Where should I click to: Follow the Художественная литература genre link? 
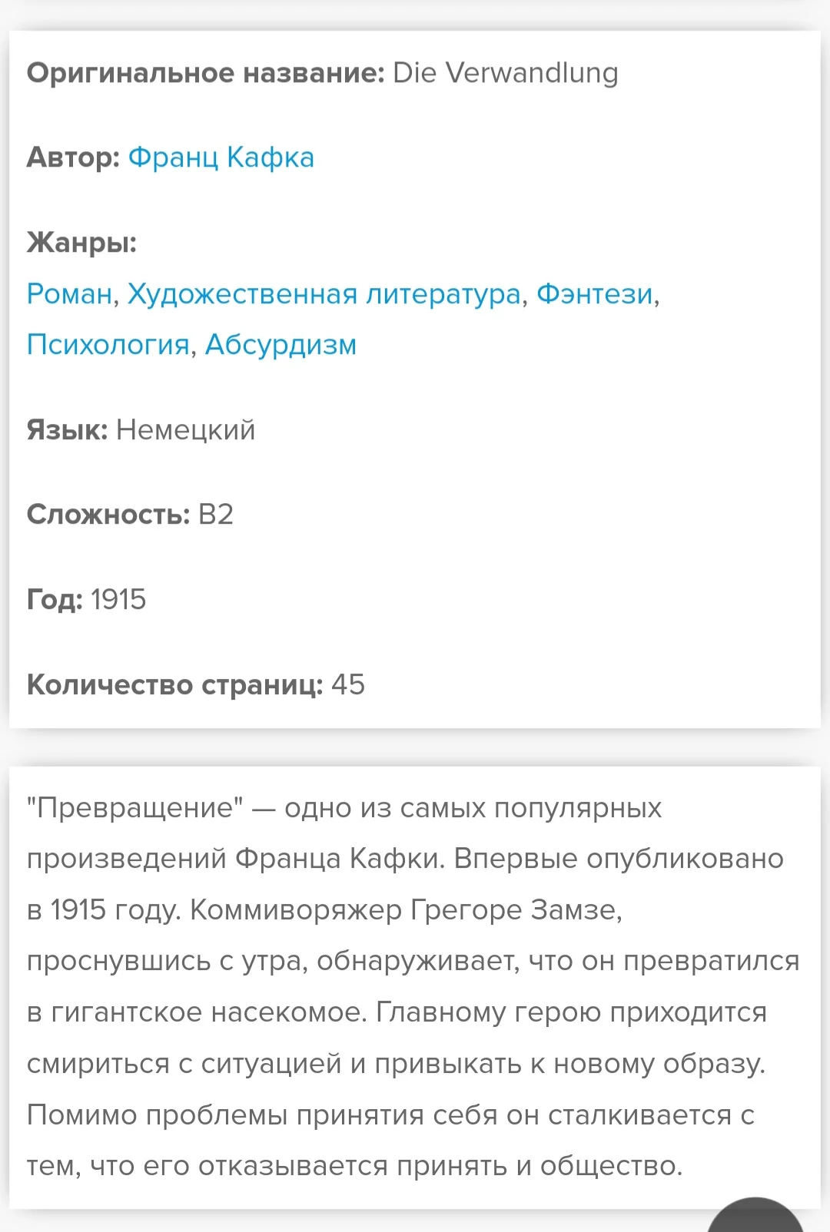point(324,293)
